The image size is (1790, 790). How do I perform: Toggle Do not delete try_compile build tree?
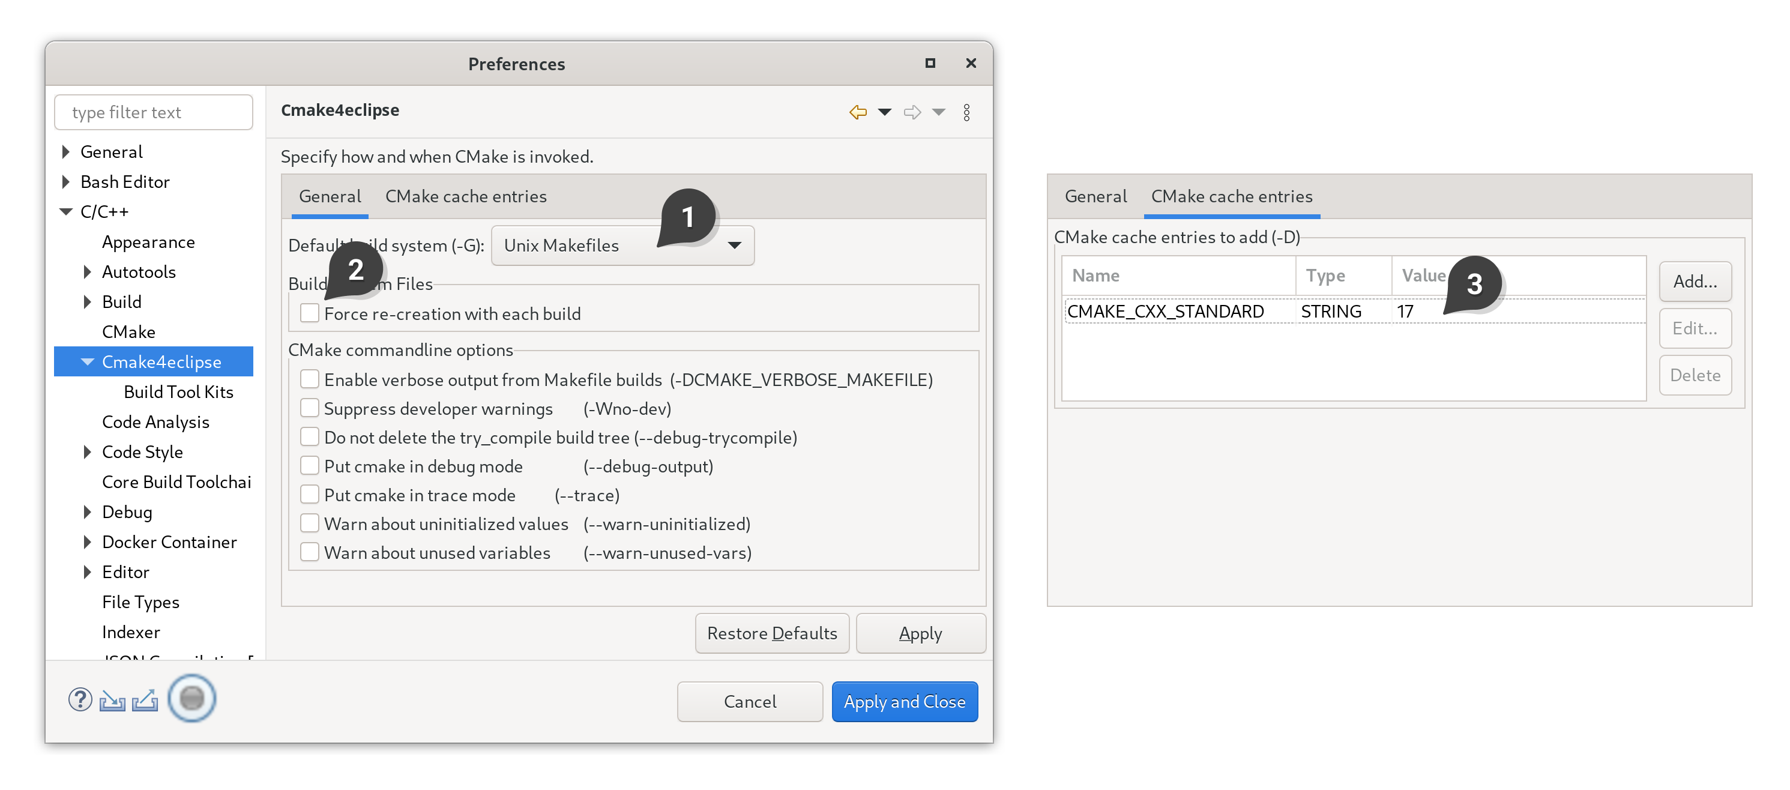click(x=309, y=437)
